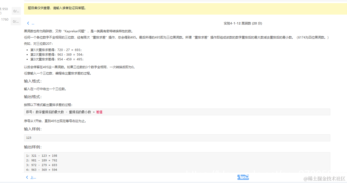
Task: Click the red 差值 text in format box
Action: click(x=99, y=112)
